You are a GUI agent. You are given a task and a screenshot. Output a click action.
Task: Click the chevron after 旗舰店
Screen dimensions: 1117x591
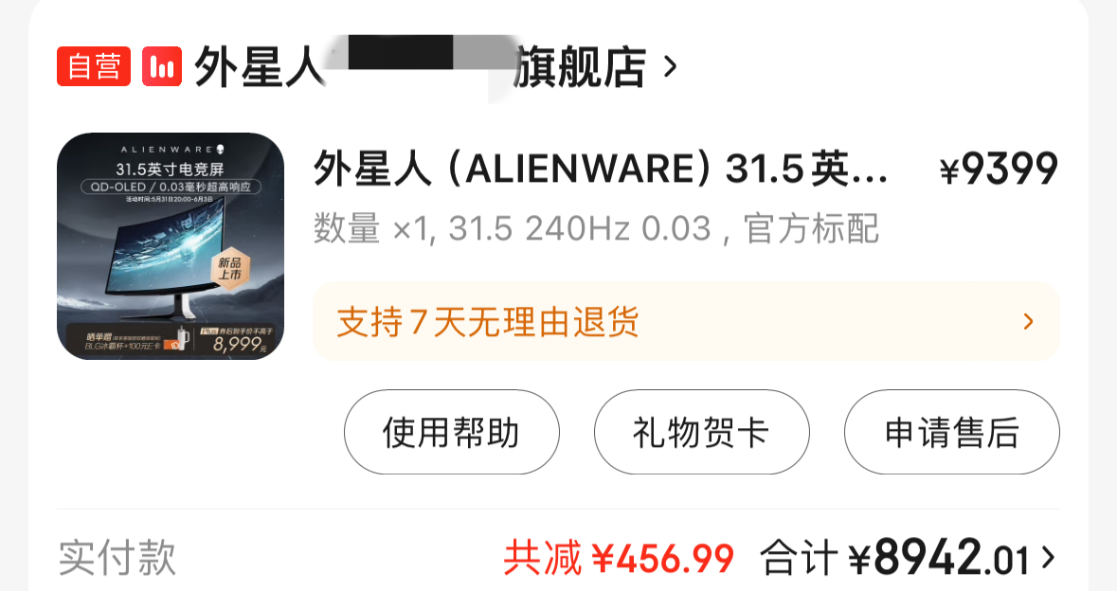(670, 67)
